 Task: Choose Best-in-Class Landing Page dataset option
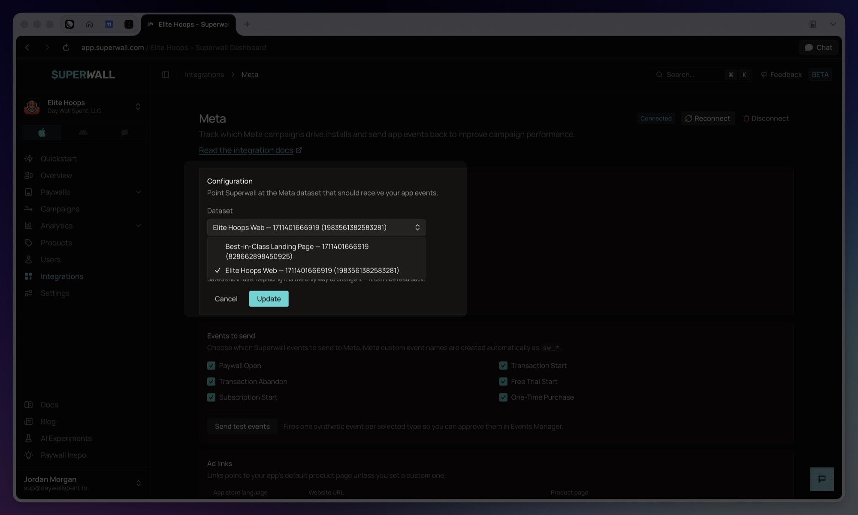coord(316,251)
